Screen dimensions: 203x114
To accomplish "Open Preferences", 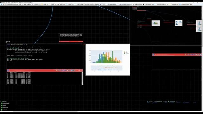I will click(183, 4).
